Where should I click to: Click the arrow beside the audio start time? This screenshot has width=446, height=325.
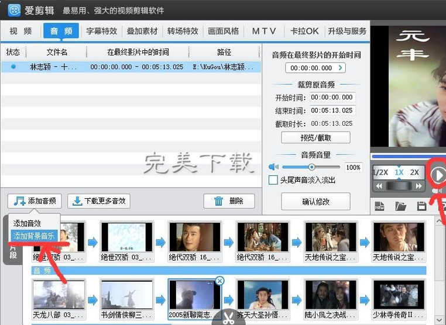341,68
